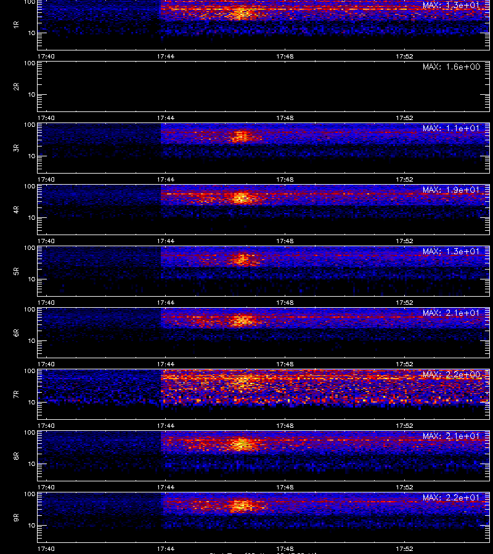Viewport: 493px width, 554px height.
Task: Select the 17:52 tick label beneath panel 7R
Action: click(405, 426)
